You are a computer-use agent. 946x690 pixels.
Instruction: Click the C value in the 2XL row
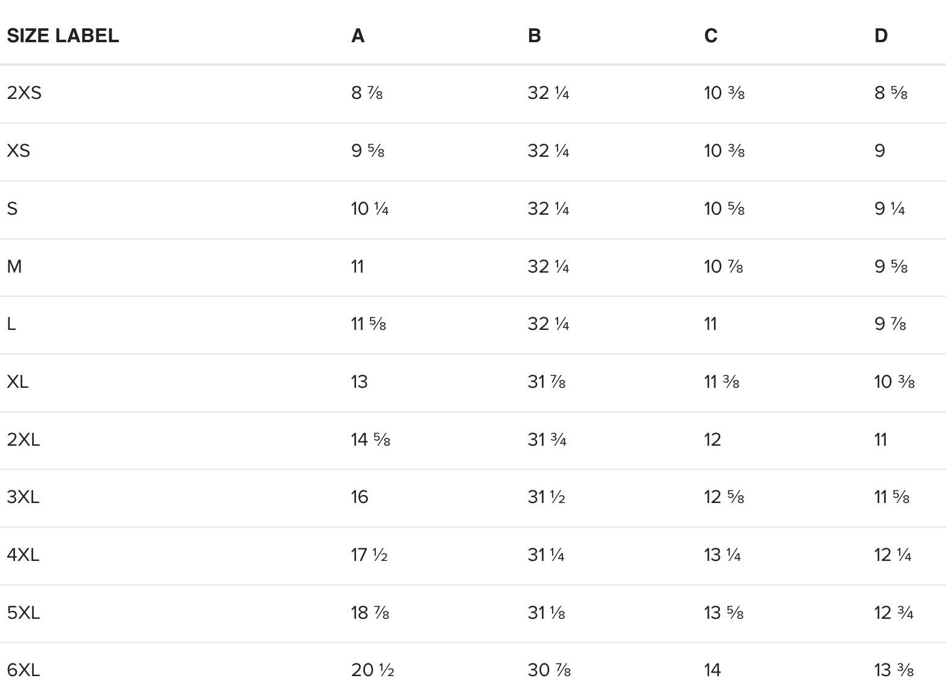coord(713,440)
